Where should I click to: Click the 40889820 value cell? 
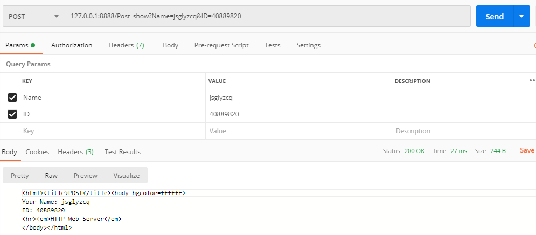tap(298, 114)
